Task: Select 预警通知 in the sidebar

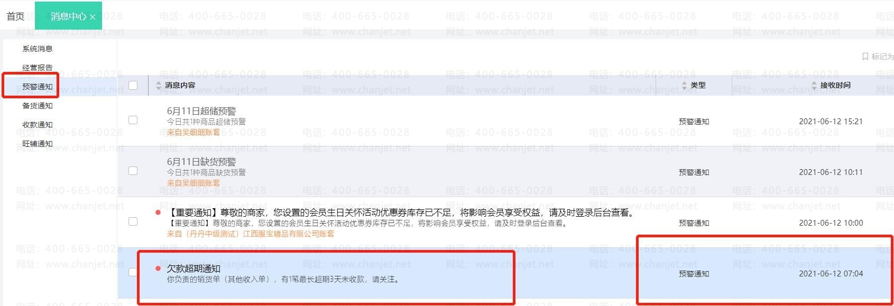Action: 38,87
